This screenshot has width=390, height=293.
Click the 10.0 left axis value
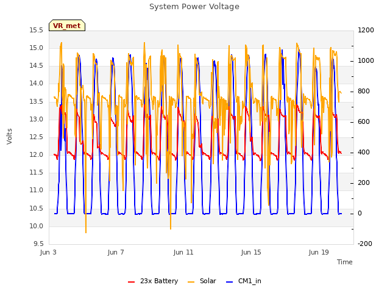coord(37,226)
